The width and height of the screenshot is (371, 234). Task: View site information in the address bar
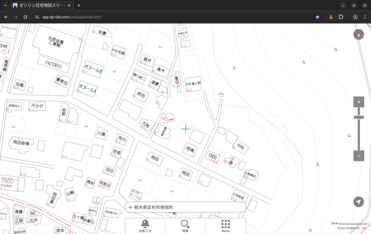click(37, 17)
